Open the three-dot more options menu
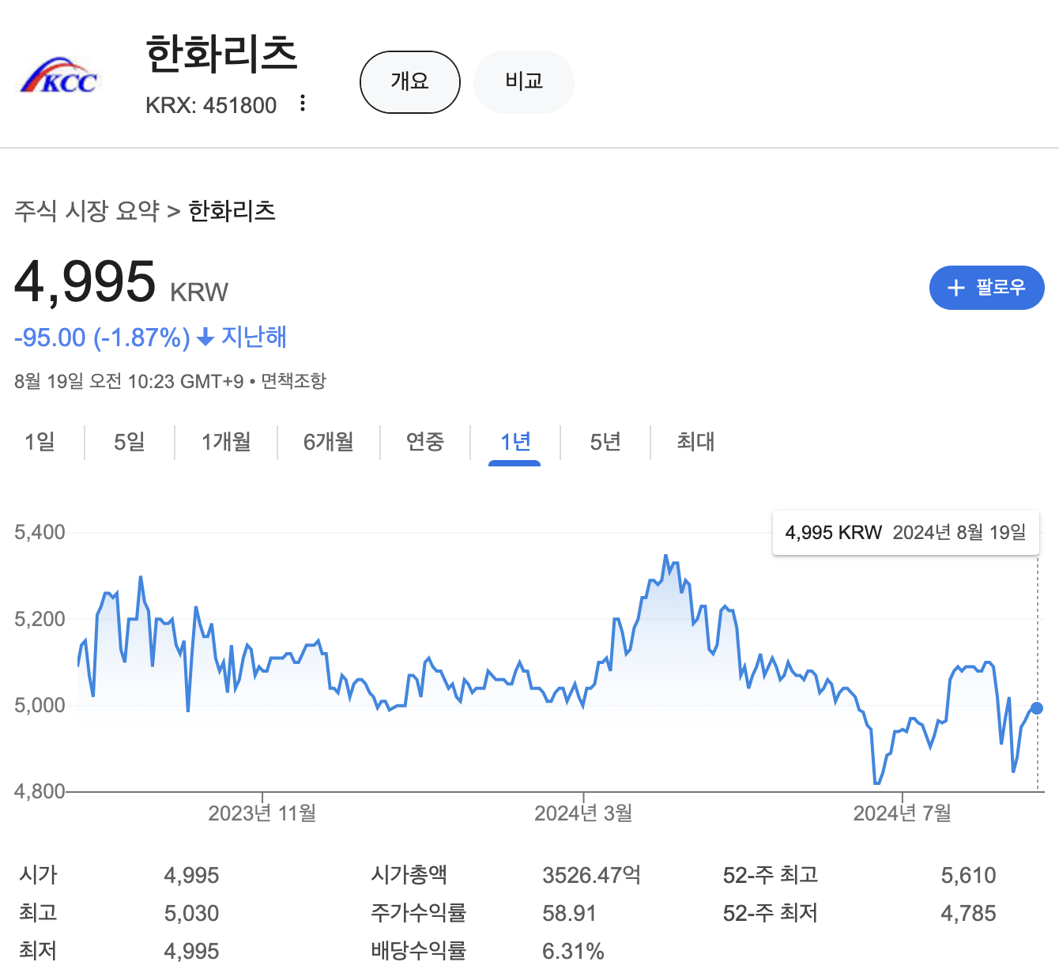Screen dimensions: 1059x977 pos(303,104)
